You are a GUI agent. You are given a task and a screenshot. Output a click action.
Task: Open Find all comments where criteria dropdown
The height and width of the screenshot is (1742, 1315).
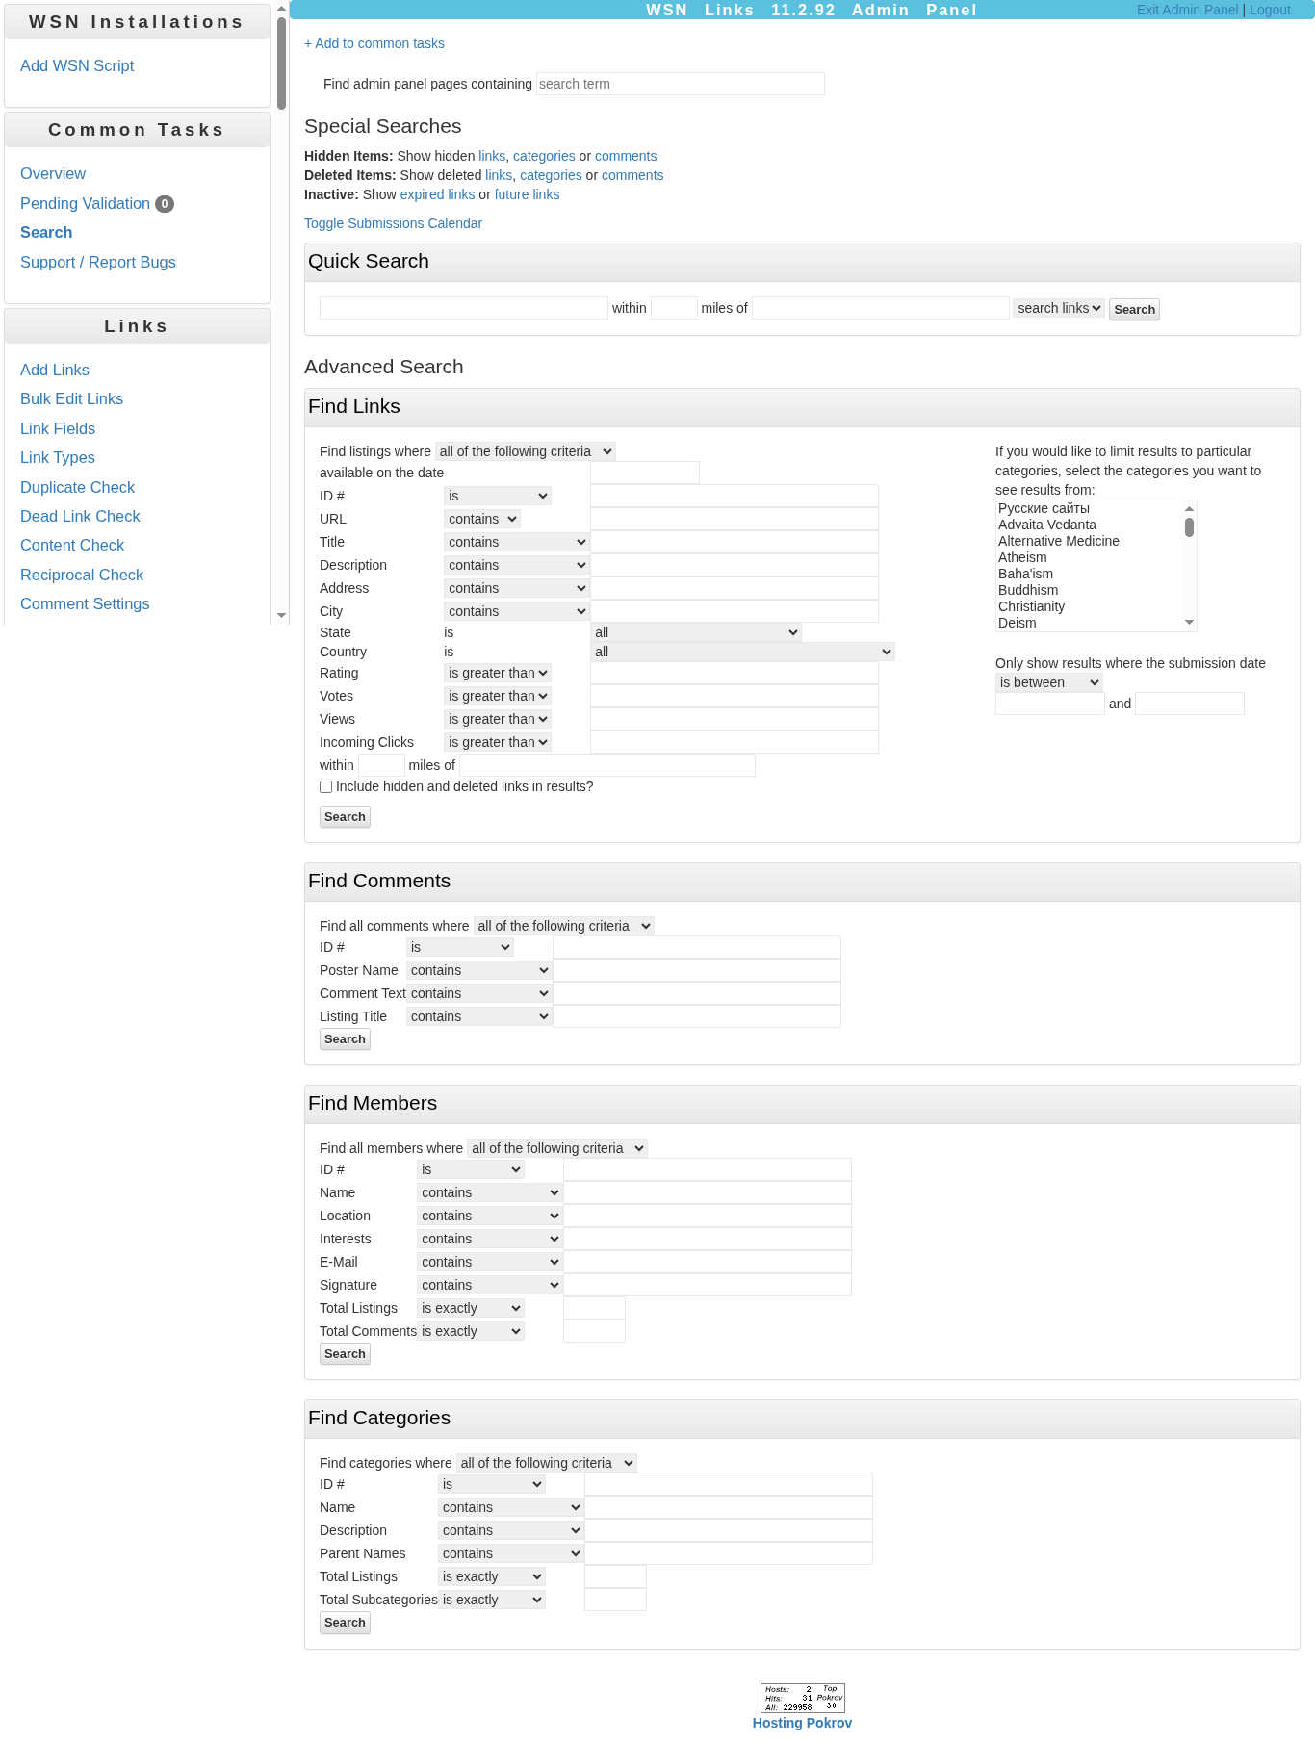[564, 926]
